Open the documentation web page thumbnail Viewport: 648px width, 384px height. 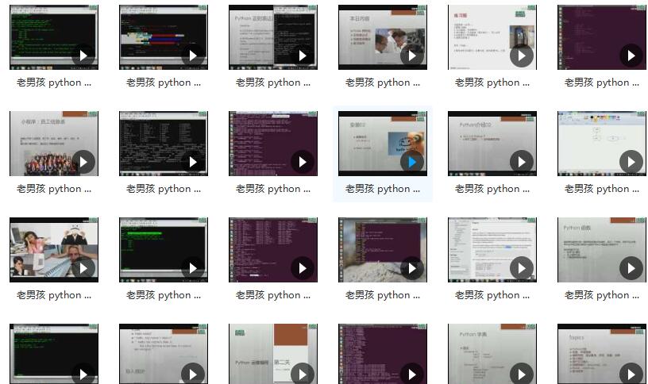492,250
